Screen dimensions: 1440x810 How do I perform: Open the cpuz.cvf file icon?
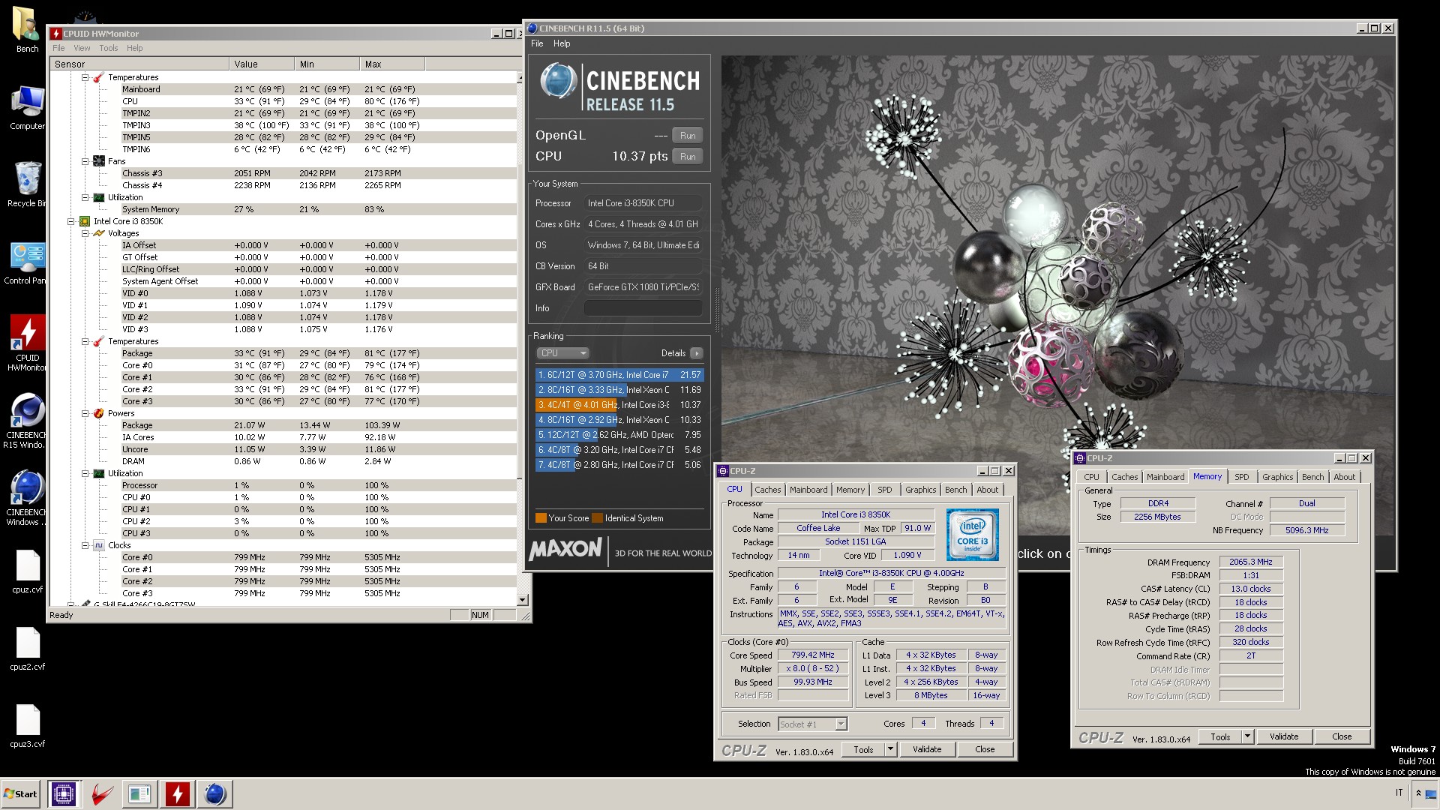point(27,571)
